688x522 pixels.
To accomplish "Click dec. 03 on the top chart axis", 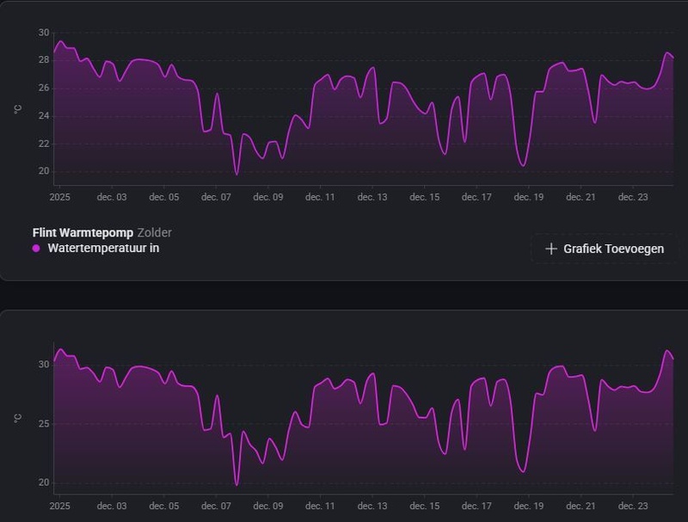I will pyautogui.click(x=112, y=197).
